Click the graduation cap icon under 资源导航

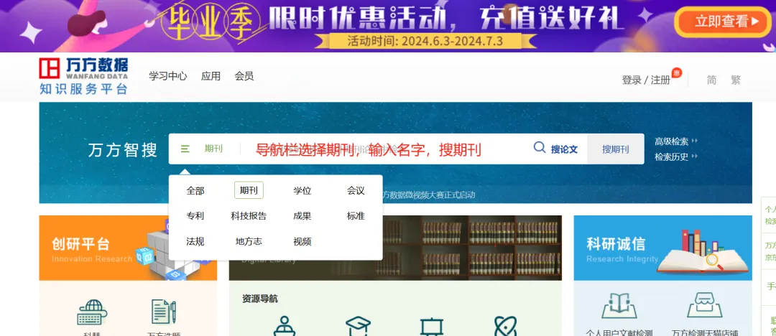358,326
